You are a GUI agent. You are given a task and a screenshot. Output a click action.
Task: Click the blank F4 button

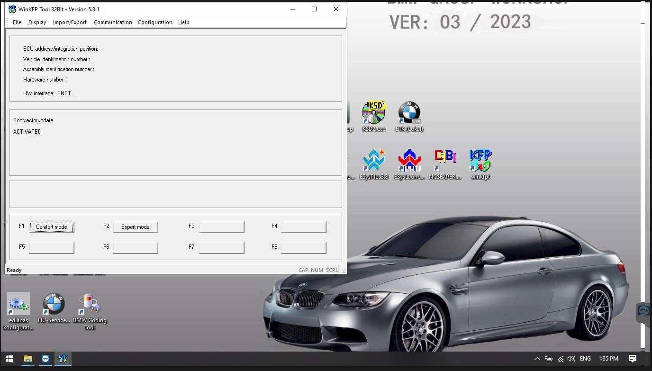click(304, 227)
